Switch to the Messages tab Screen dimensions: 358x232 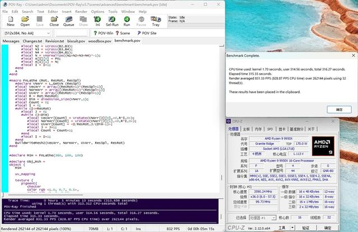coord(11,41)
